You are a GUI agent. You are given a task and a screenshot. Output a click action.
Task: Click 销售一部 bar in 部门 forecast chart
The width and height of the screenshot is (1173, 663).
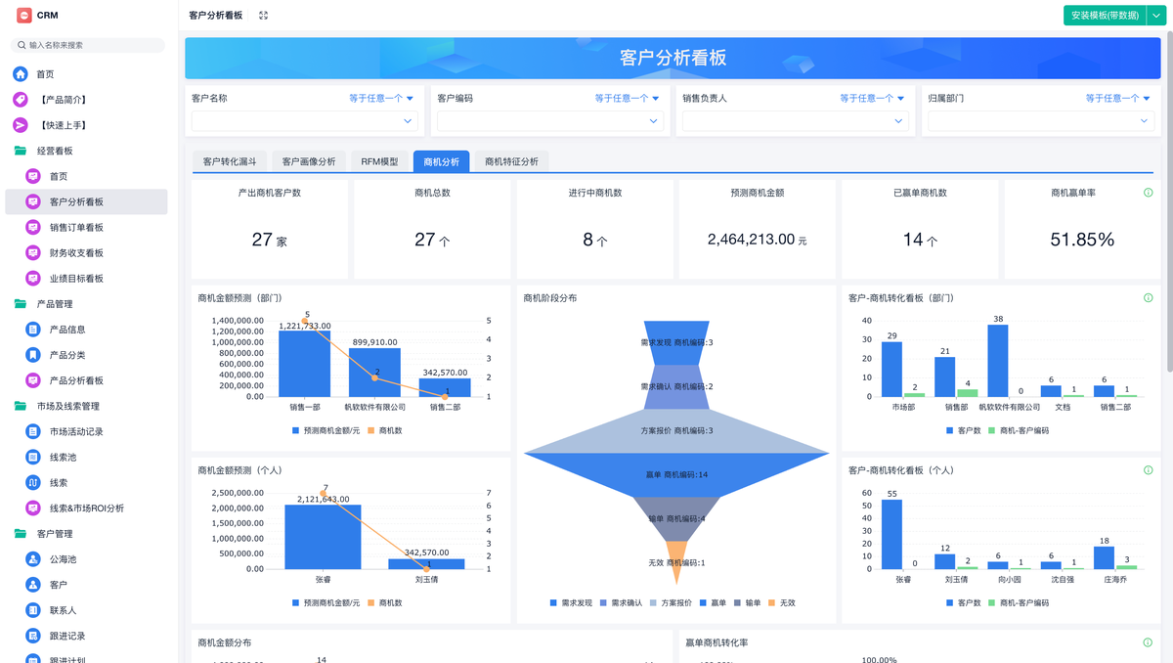coord(305,364)
